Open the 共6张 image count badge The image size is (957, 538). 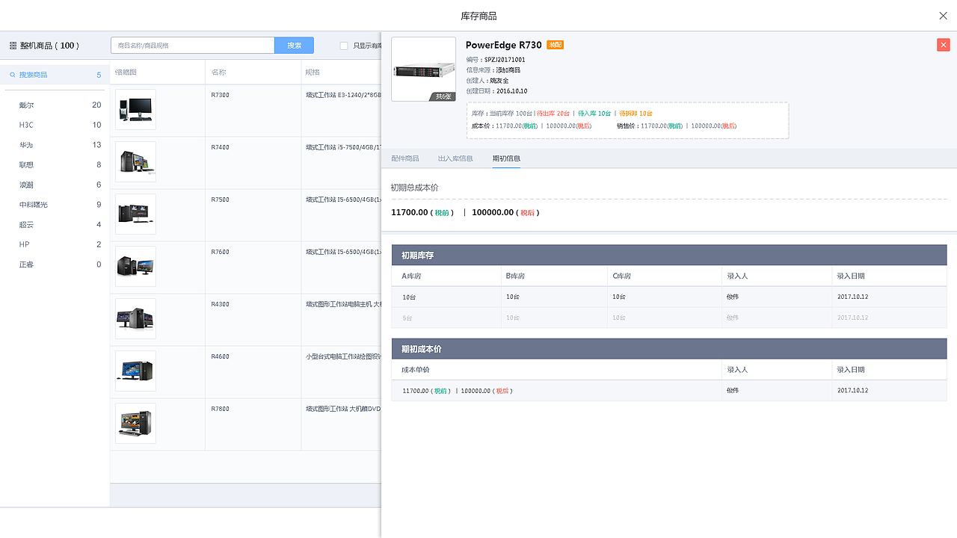point(444,96)
